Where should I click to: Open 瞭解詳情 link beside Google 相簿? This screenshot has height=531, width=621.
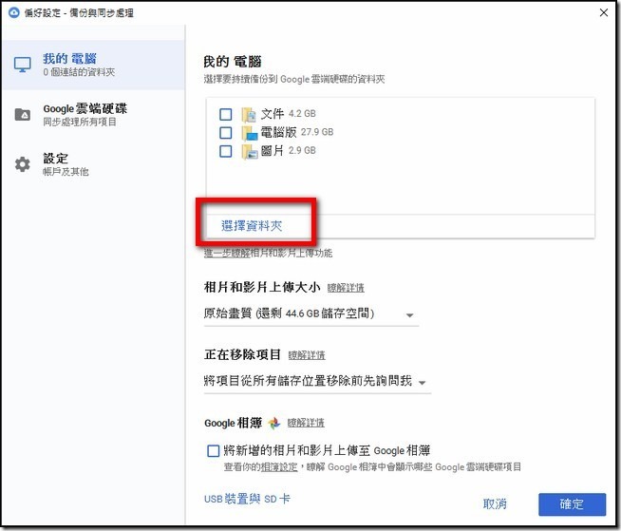click(306, 423)
